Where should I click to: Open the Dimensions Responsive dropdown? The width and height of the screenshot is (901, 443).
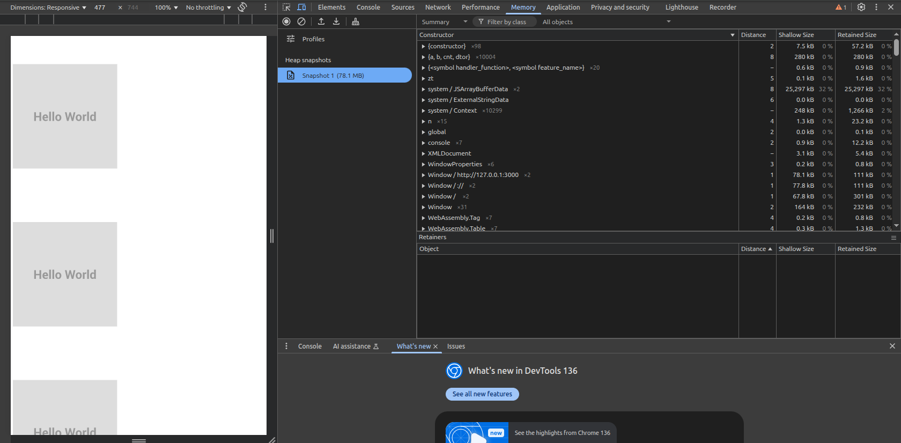(x=48, y=8)
